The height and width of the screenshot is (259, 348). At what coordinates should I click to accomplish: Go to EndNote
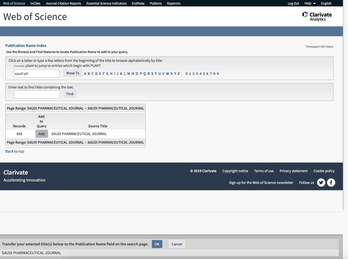point(138,3)
